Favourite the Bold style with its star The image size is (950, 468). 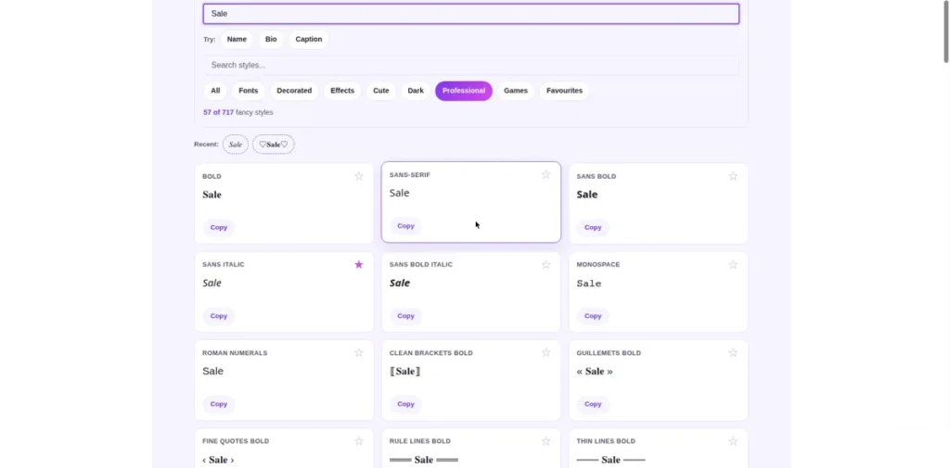359,176
